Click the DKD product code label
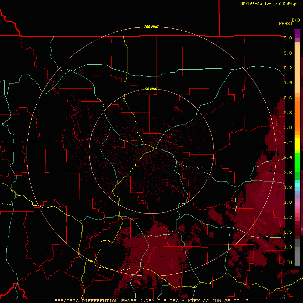The height and width of the screenshot is (303, 303). point(296,20)
